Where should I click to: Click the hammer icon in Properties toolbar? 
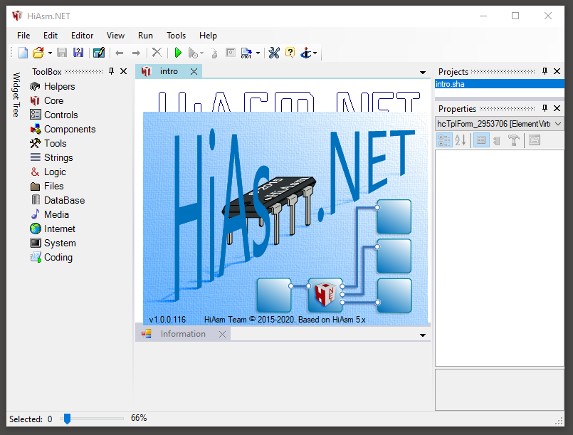[x=513, y=140]
